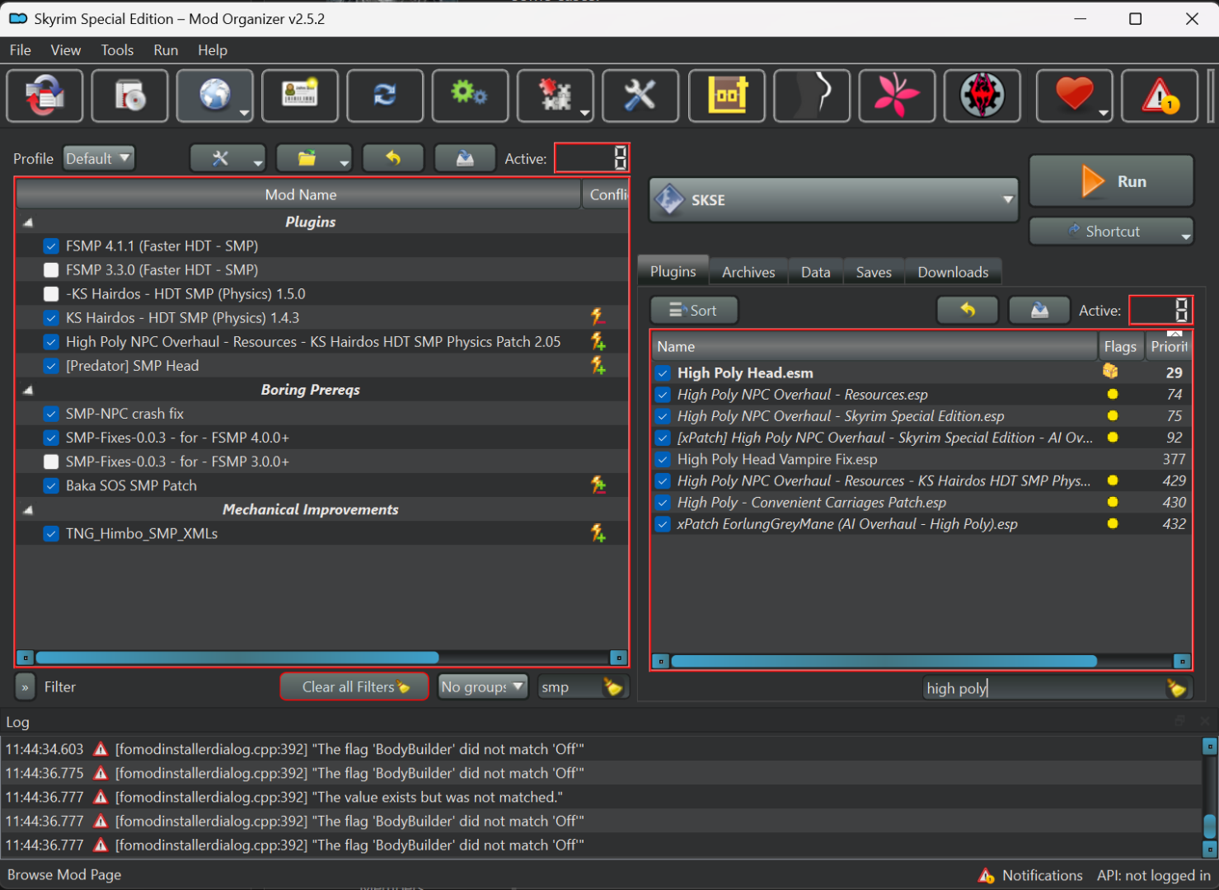The height and width of the screenshot is (890, 1219).
Task: Switch to the Downloads tab
Action: click(x=953, y=272)
